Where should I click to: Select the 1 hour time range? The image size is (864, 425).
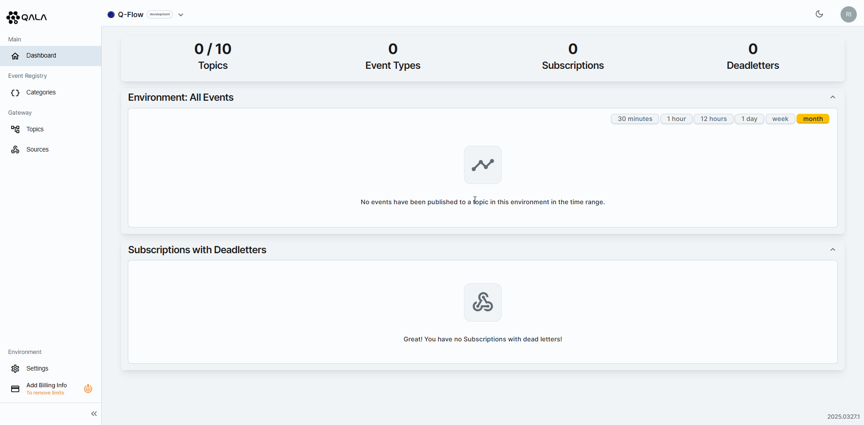pos(676,119)
